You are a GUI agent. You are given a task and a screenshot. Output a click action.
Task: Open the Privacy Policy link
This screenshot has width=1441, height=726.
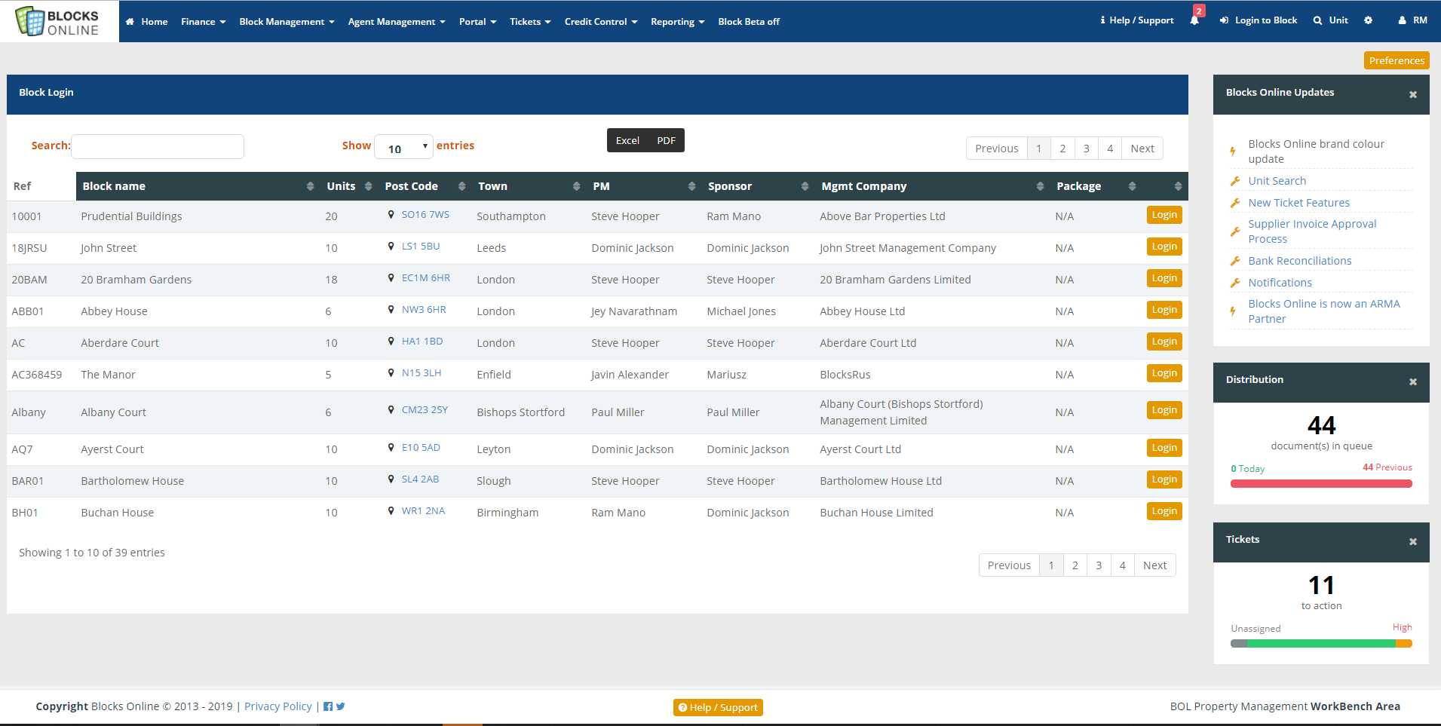click(x=278, y=706)
